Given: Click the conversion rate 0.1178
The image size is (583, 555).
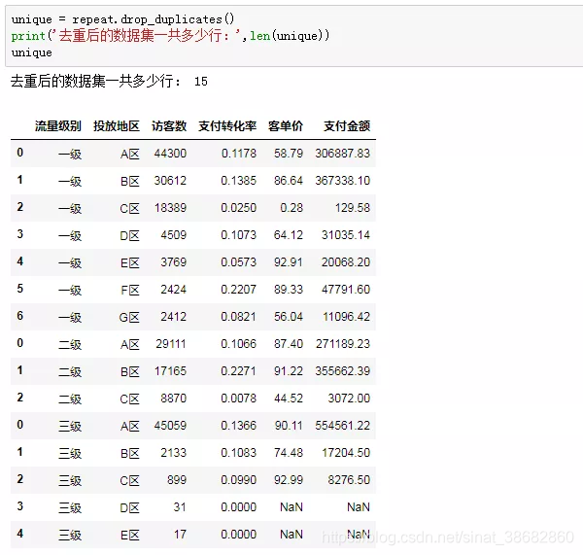Looking at the screenshot, I should 239,154.
